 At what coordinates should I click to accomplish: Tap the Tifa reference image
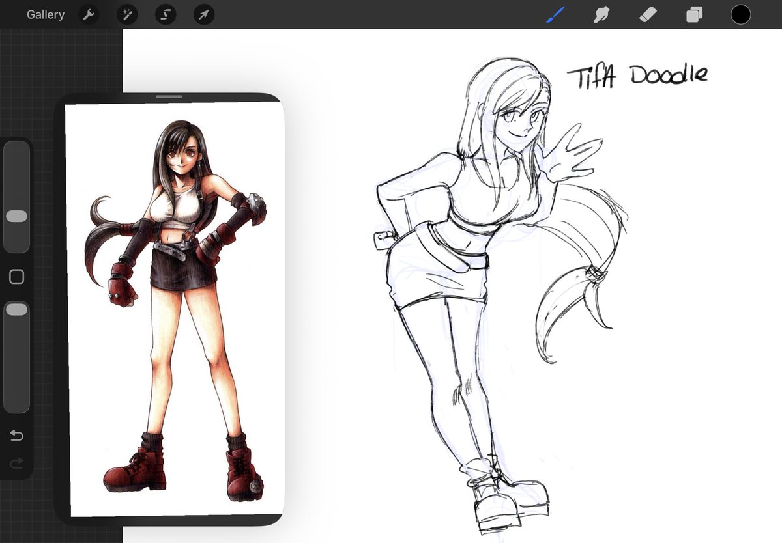[x=177, y=310]
